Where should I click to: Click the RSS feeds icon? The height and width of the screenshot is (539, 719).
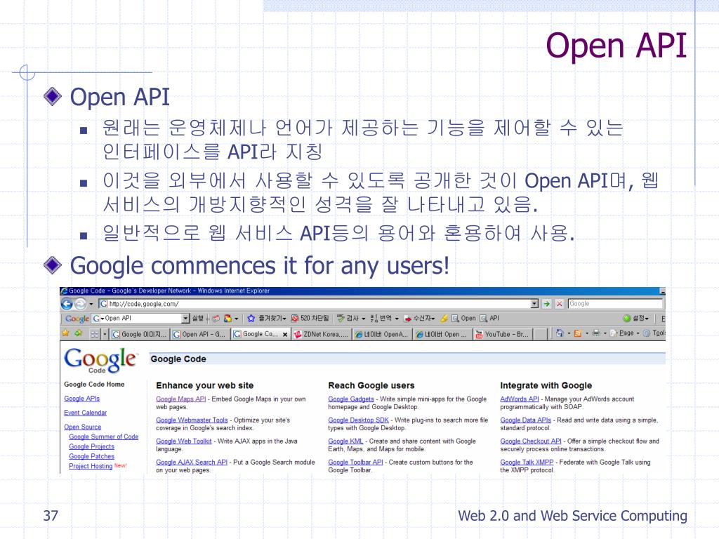578,333
